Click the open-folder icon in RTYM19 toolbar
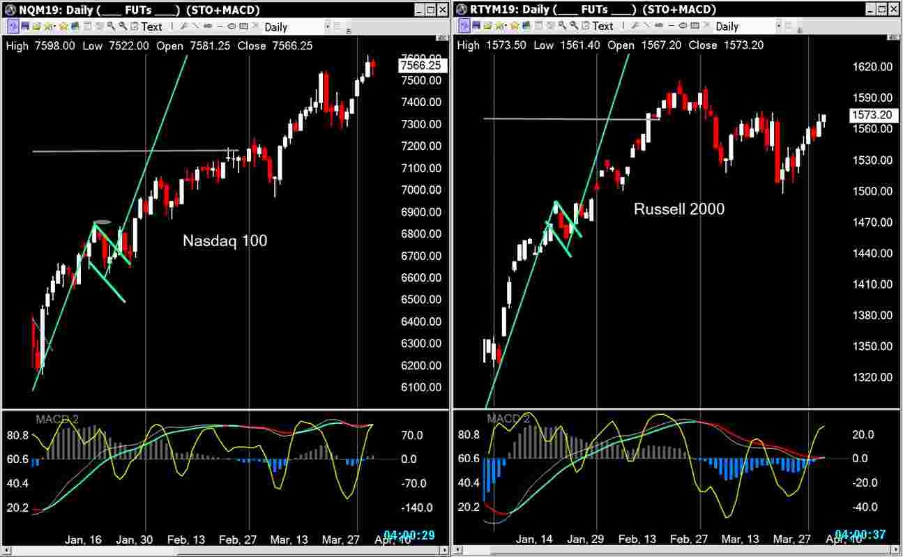Screen dimensions: 903x557 tap(488, 26)
